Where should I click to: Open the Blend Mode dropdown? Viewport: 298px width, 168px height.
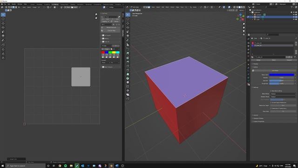point(283,94)
